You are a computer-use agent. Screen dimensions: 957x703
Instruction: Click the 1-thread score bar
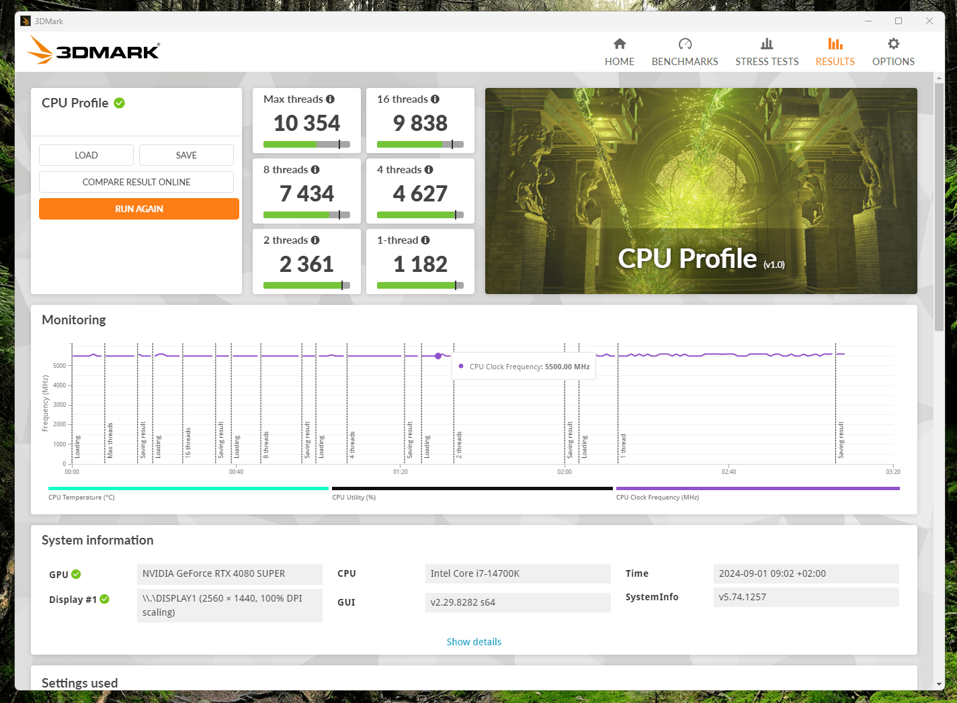coord(420,285)
